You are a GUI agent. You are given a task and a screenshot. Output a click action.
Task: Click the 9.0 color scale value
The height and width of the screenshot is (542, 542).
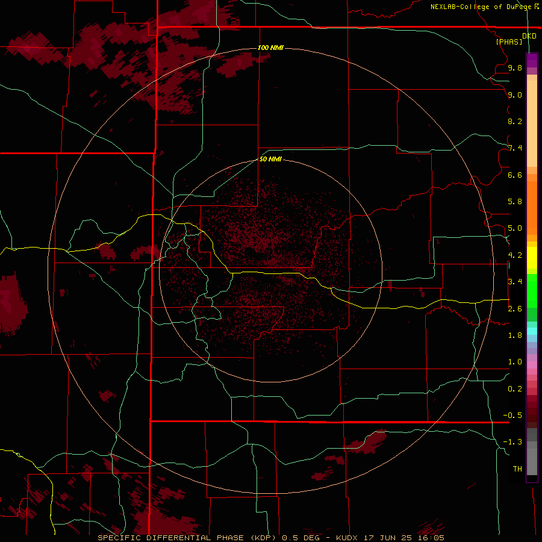515,95
